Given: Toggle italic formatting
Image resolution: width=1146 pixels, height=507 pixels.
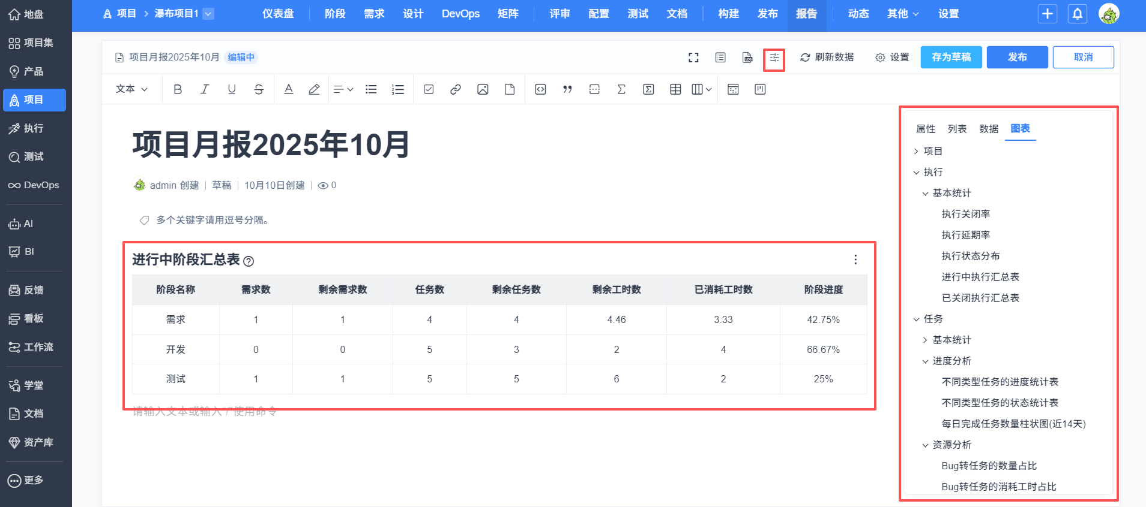Looking at the screenshot, I should [x=205, y=89].
